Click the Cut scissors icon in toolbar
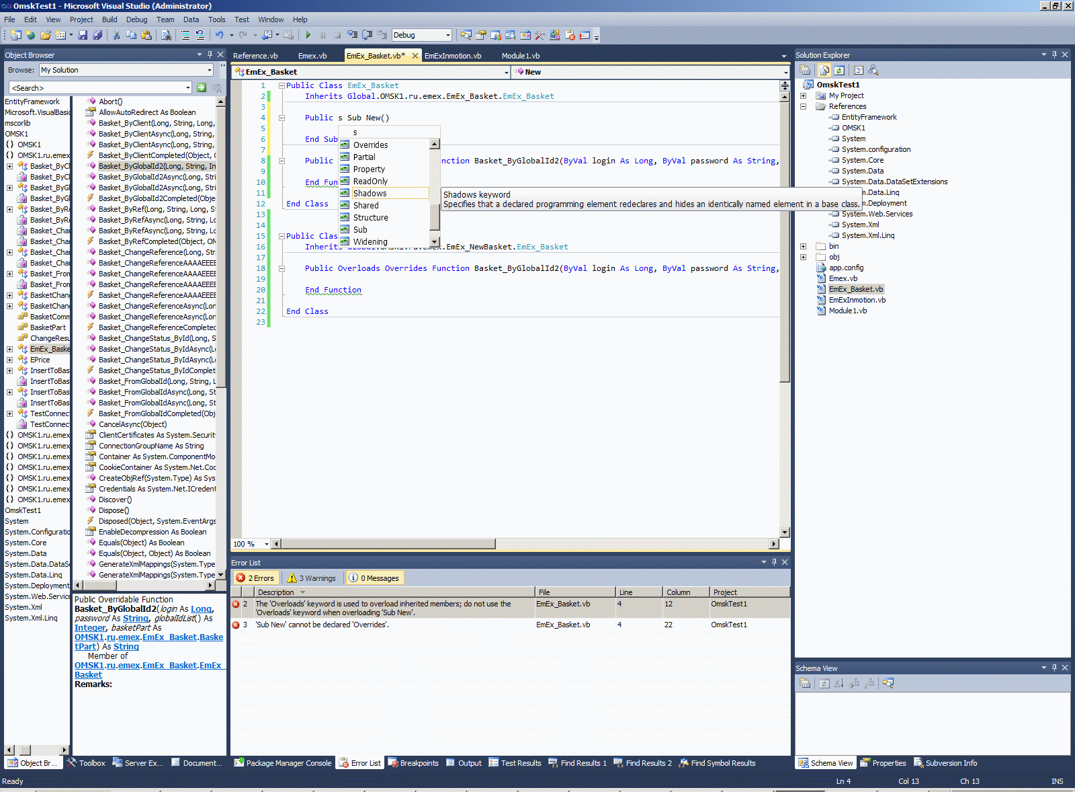Viewport: 1075px width, 792px height. (x=116, y=35)
